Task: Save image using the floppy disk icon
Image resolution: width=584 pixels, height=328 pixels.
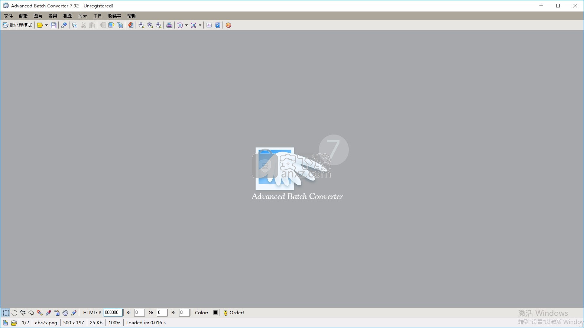Action: click(x=53, y=25)
